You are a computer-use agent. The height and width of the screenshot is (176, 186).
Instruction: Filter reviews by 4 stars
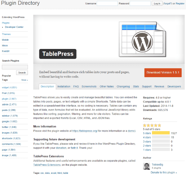click(147, 137)
